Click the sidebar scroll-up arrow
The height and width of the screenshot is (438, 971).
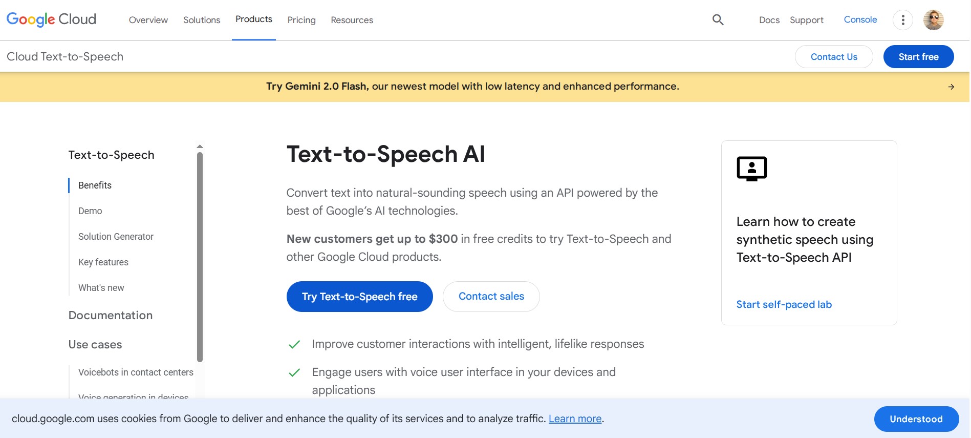click(200, 147)
